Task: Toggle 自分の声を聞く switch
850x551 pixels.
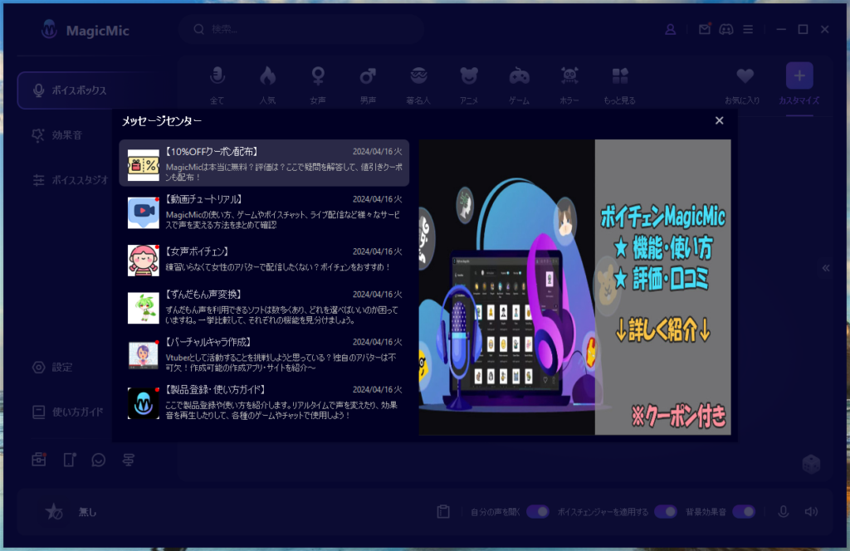Action: (538, 511)
